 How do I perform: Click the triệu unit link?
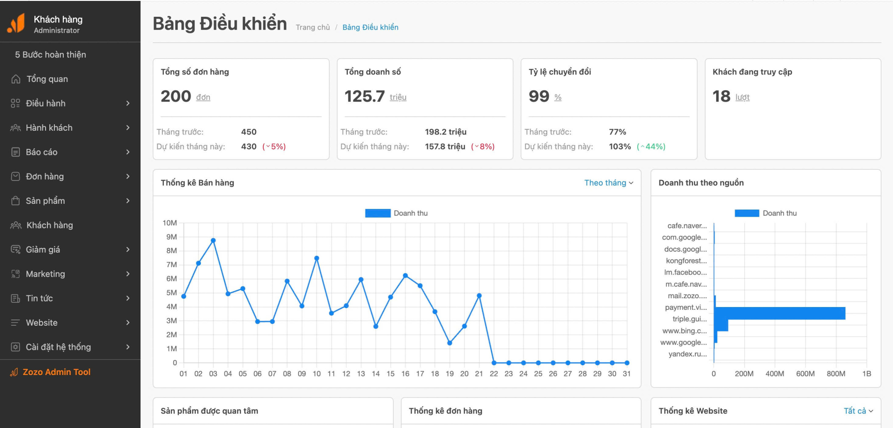(398, 97)
